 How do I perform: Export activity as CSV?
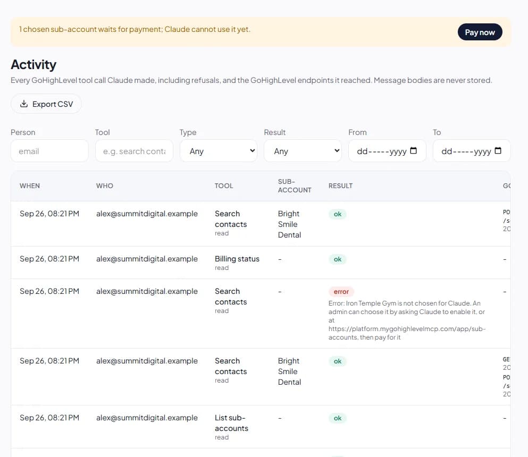[x=46, y=104]
